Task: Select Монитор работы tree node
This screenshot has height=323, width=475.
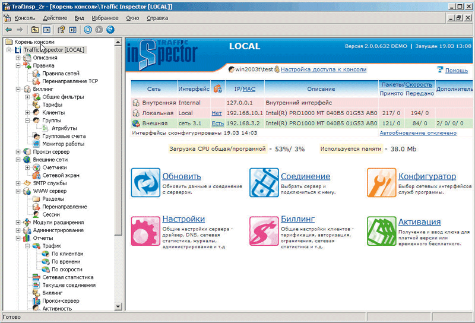Action: [63, 144]
